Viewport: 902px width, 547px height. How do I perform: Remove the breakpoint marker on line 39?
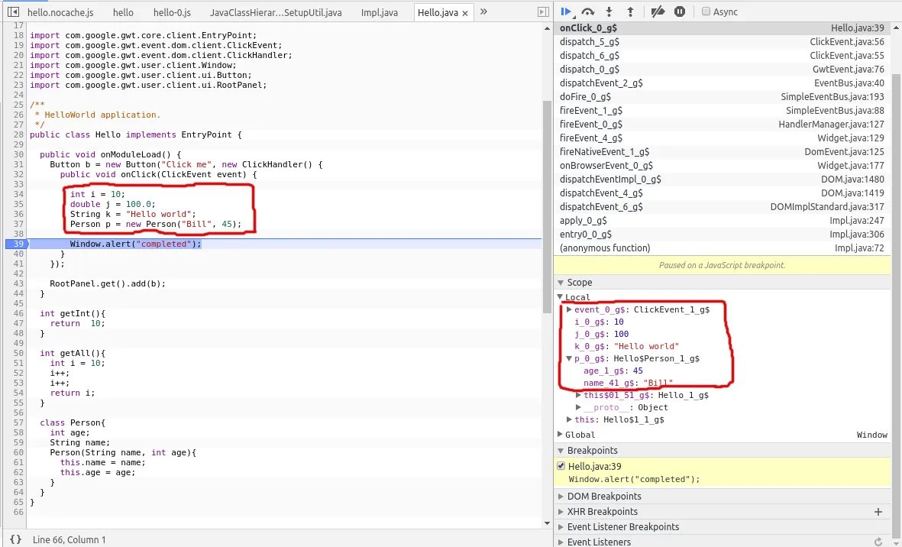point(15,244)
